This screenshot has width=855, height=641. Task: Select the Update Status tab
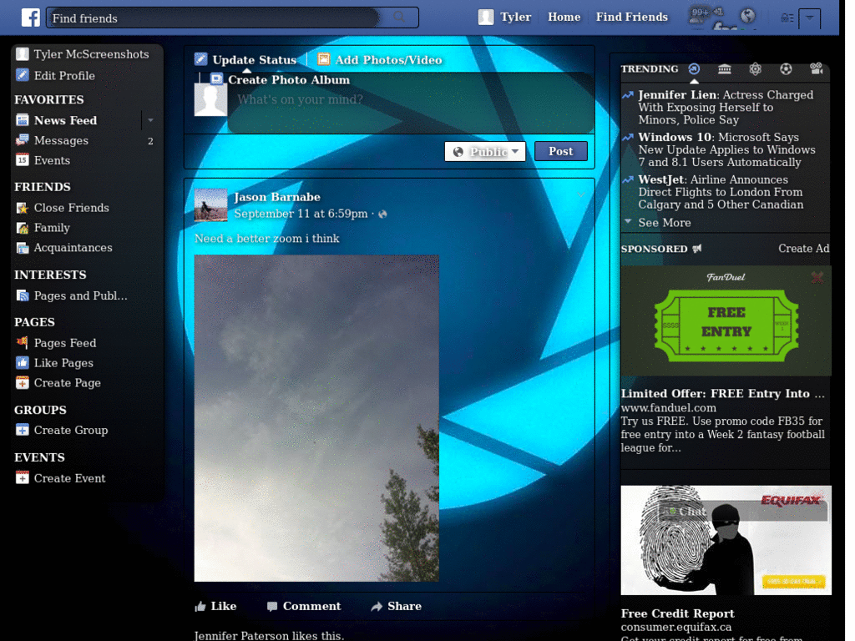[254, 59]
